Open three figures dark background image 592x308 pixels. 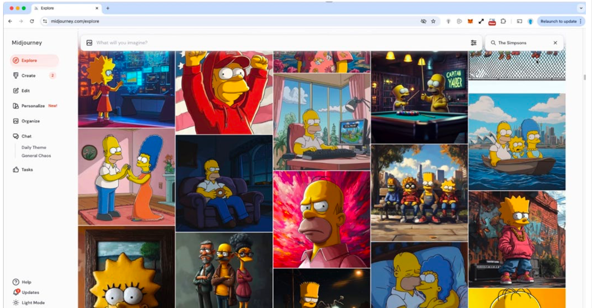tap(224, 270)
